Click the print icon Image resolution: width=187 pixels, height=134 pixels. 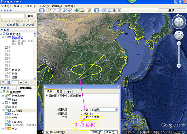tap(109, 11)
